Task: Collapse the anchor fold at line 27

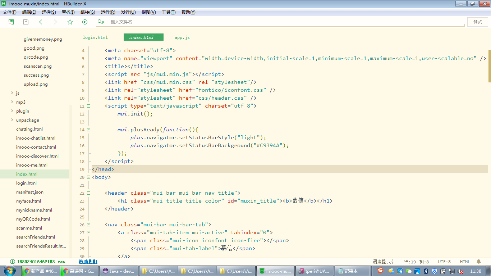Action: pos(89,232)
